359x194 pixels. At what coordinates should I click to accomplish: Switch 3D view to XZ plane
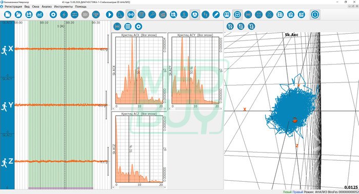pos(241,27)
